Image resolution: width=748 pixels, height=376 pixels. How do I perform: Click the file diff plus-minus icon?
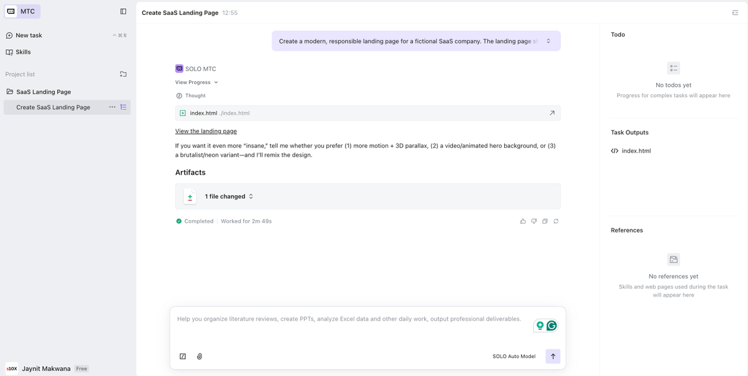point(190,196)
